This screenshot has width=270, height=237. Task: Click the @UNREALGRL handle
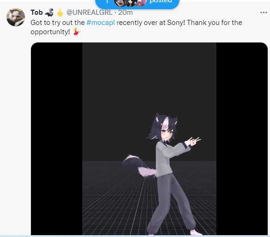click(x=89, y=12)
